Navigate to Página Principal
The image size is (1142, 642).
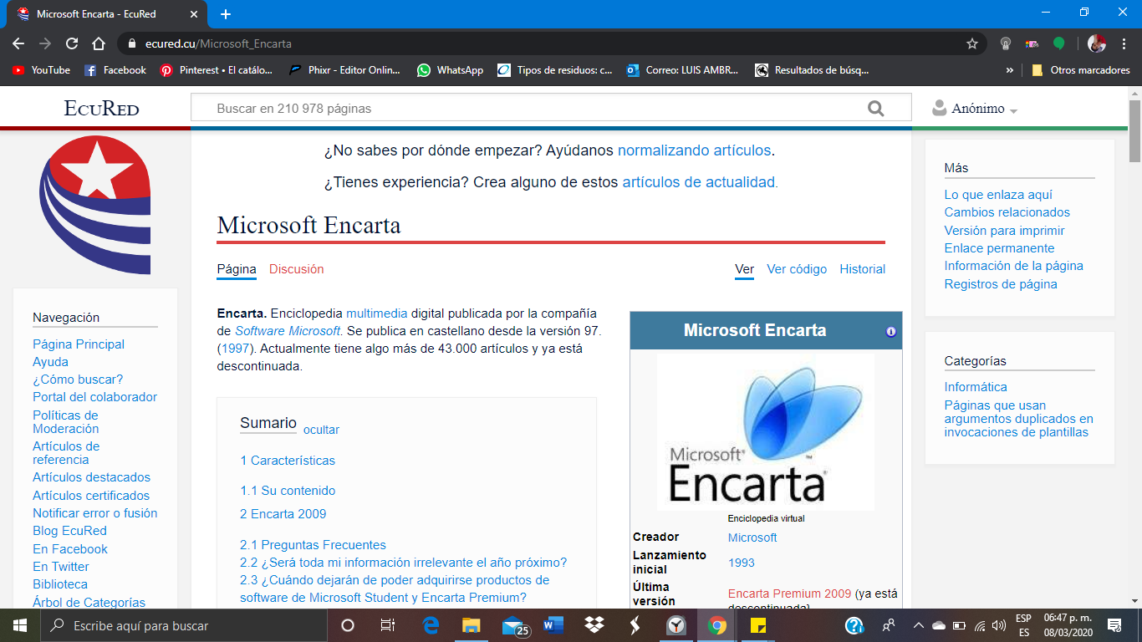(78, 344)
